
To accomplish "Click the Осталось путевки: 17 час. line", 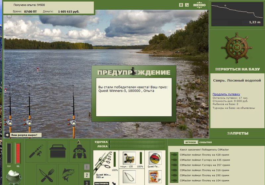I will (230, 98).
